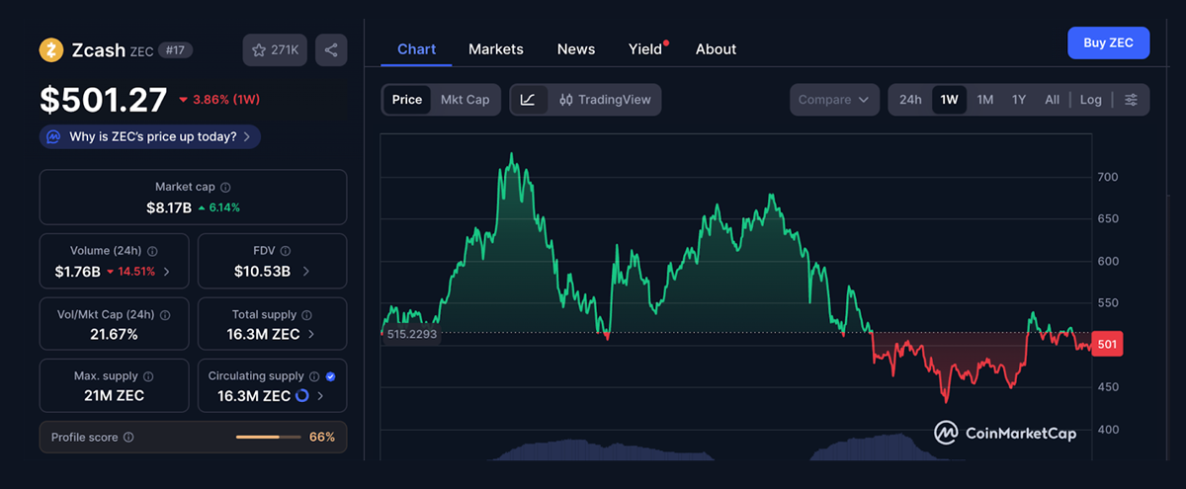Click the red 501 current price tag
This screenshot has width=1186, height=489.
coord(1106,345)
